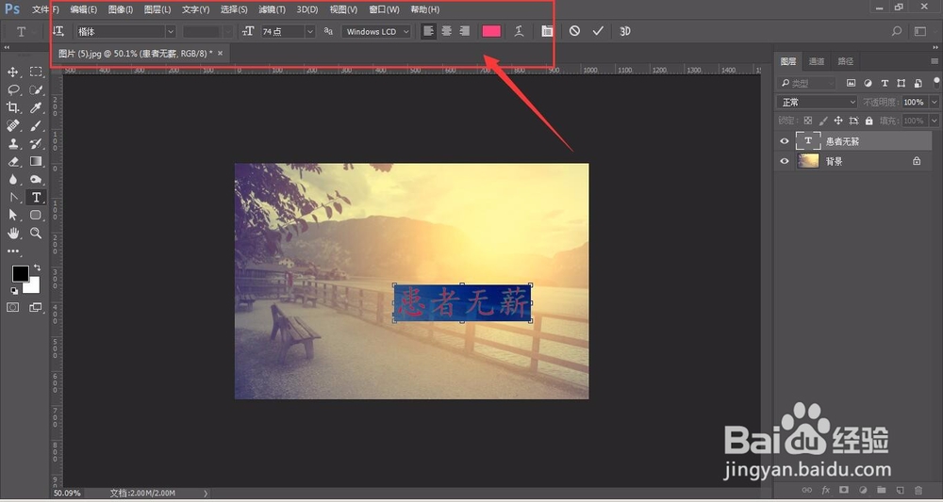Open the Windows LCD anti-aliasing dropdown
The image size is (943, 502).
[376, 31]
